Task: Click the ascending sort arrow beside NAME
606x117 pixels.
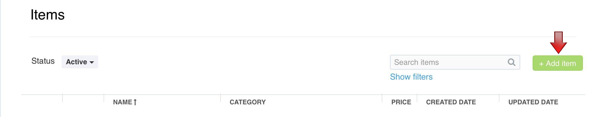Action: tap(135, 102)
